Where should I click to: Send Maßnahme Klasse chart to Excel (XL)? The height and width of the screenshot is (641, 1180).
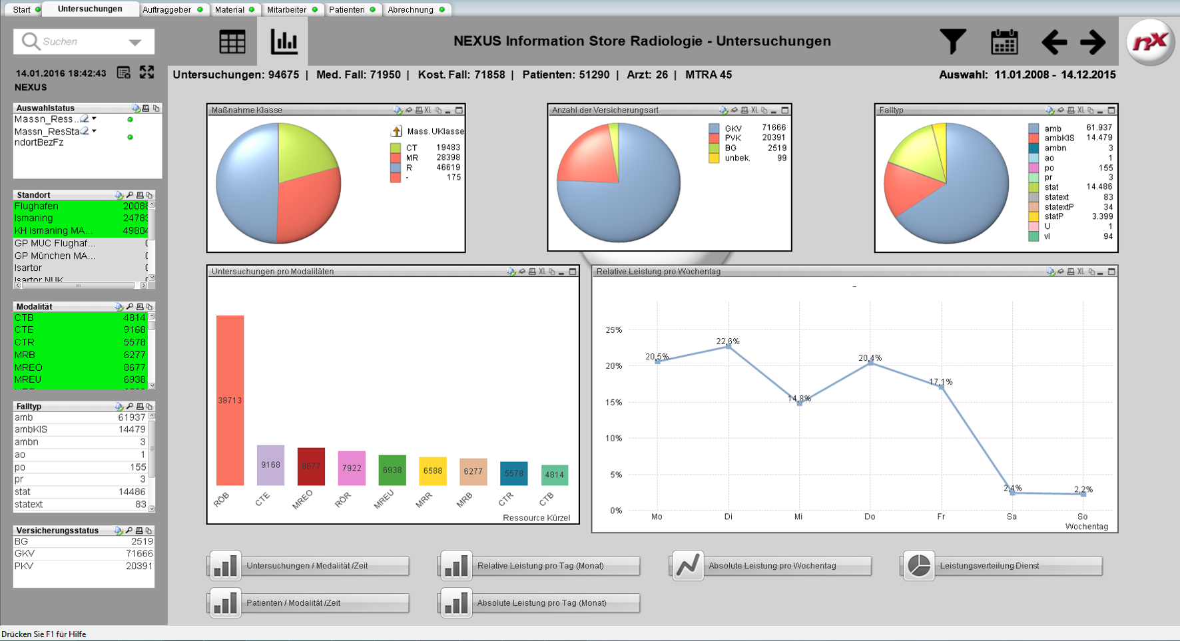[428, 110]
